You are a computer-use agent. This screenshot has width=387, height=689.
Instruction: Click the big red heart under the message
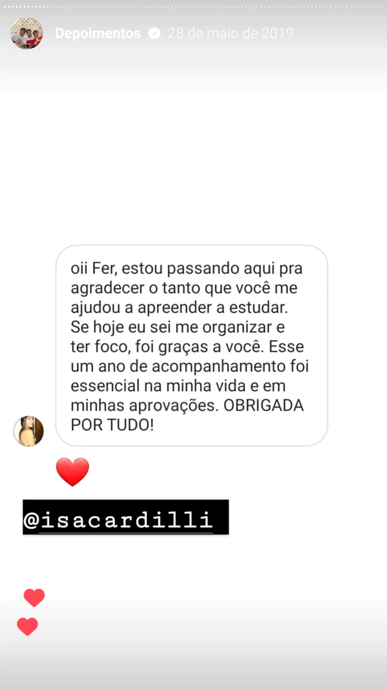click(73, 472)
